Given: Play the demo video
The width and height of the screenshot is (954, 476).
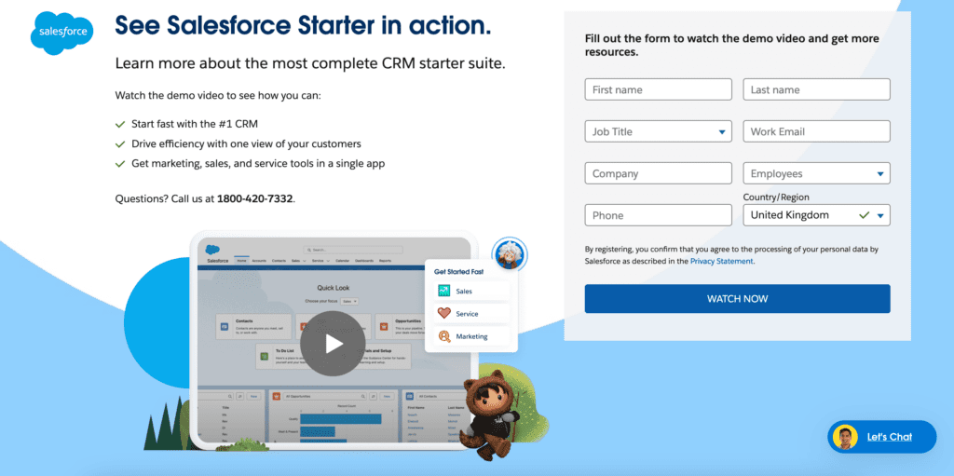Looking at the screenshot, I should click(x=333, y=344).
